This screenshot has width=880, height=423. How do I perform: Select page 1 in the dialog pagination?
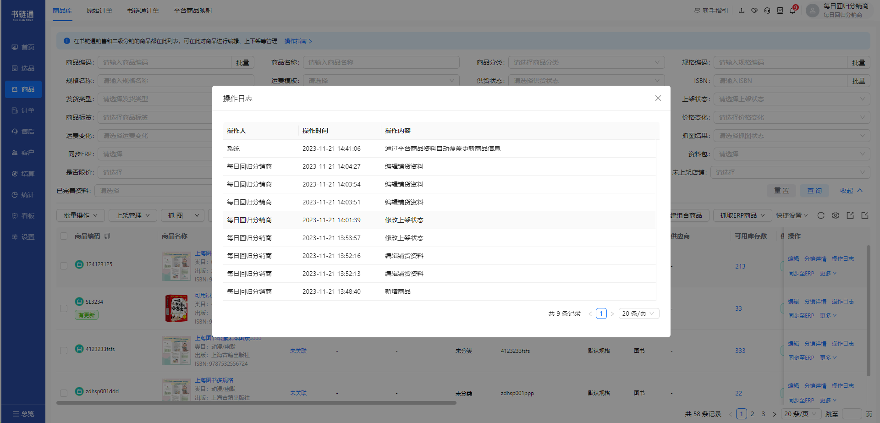tap(601, 313)
